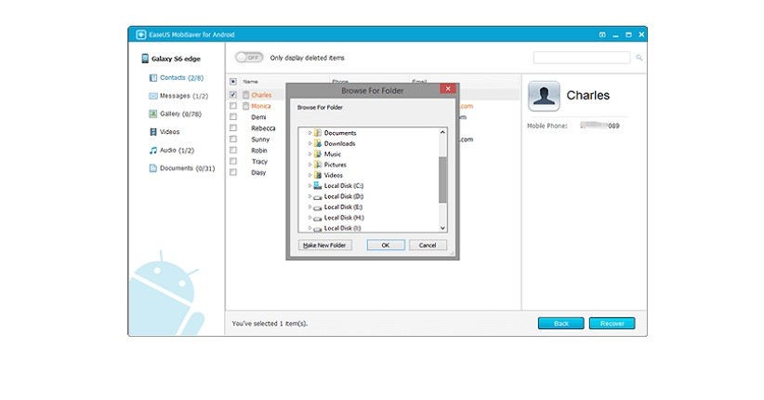This screenshot has height=400, width=764.
Task: Click the Downloads folder icon in dialog
Action: click(x=318, y=143)
